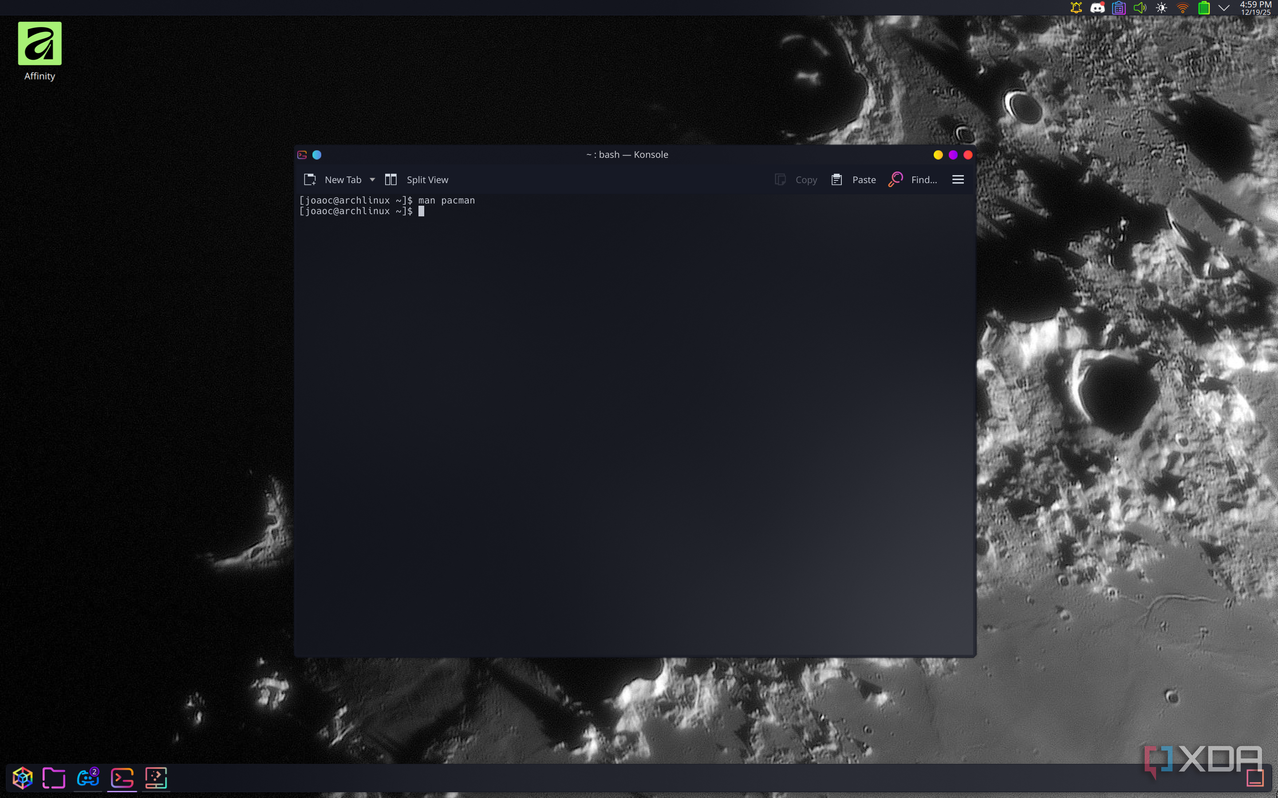The height and width of the screenshot is (798, 1278).
Task: Click the Discord tray icon
Action: click(1097, 8)
